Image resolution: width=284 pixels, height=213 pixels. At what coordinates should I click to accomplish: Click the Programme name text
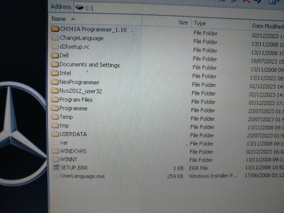pos(73,108)
